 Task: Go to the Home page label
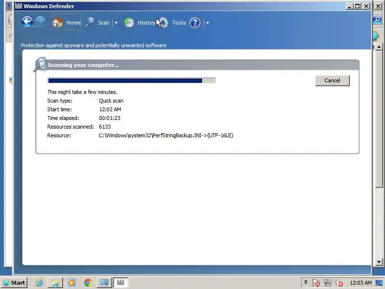tap(74, 23)
